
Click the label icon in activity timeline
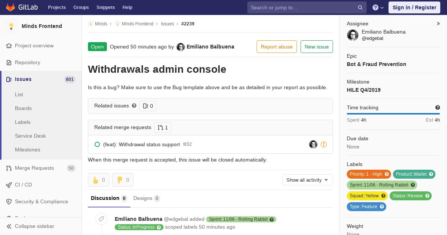pyautogui.click(x=101, y=219)
